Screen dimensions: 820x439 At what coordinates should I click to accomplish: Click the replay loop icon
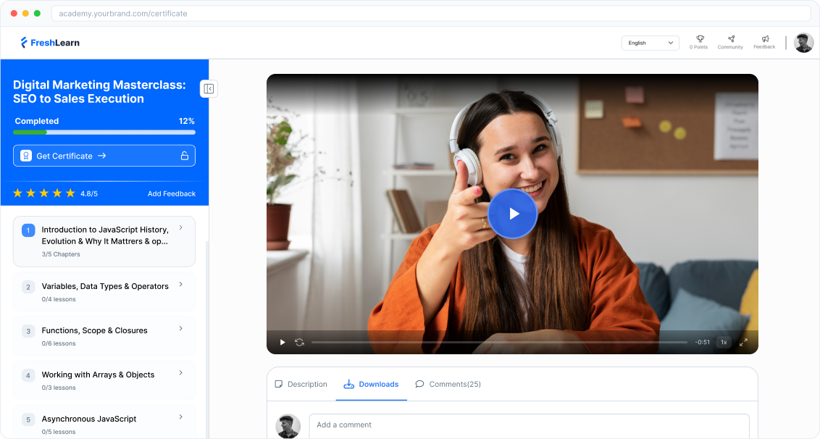pos(299,342)
